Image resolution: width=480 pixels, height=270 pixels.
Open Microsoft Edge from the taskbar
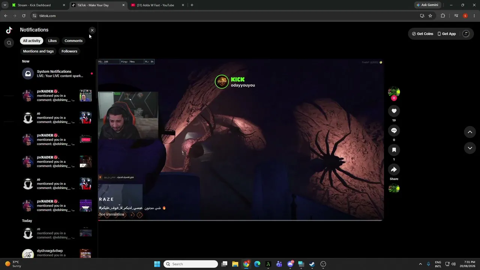click(257, 264)
